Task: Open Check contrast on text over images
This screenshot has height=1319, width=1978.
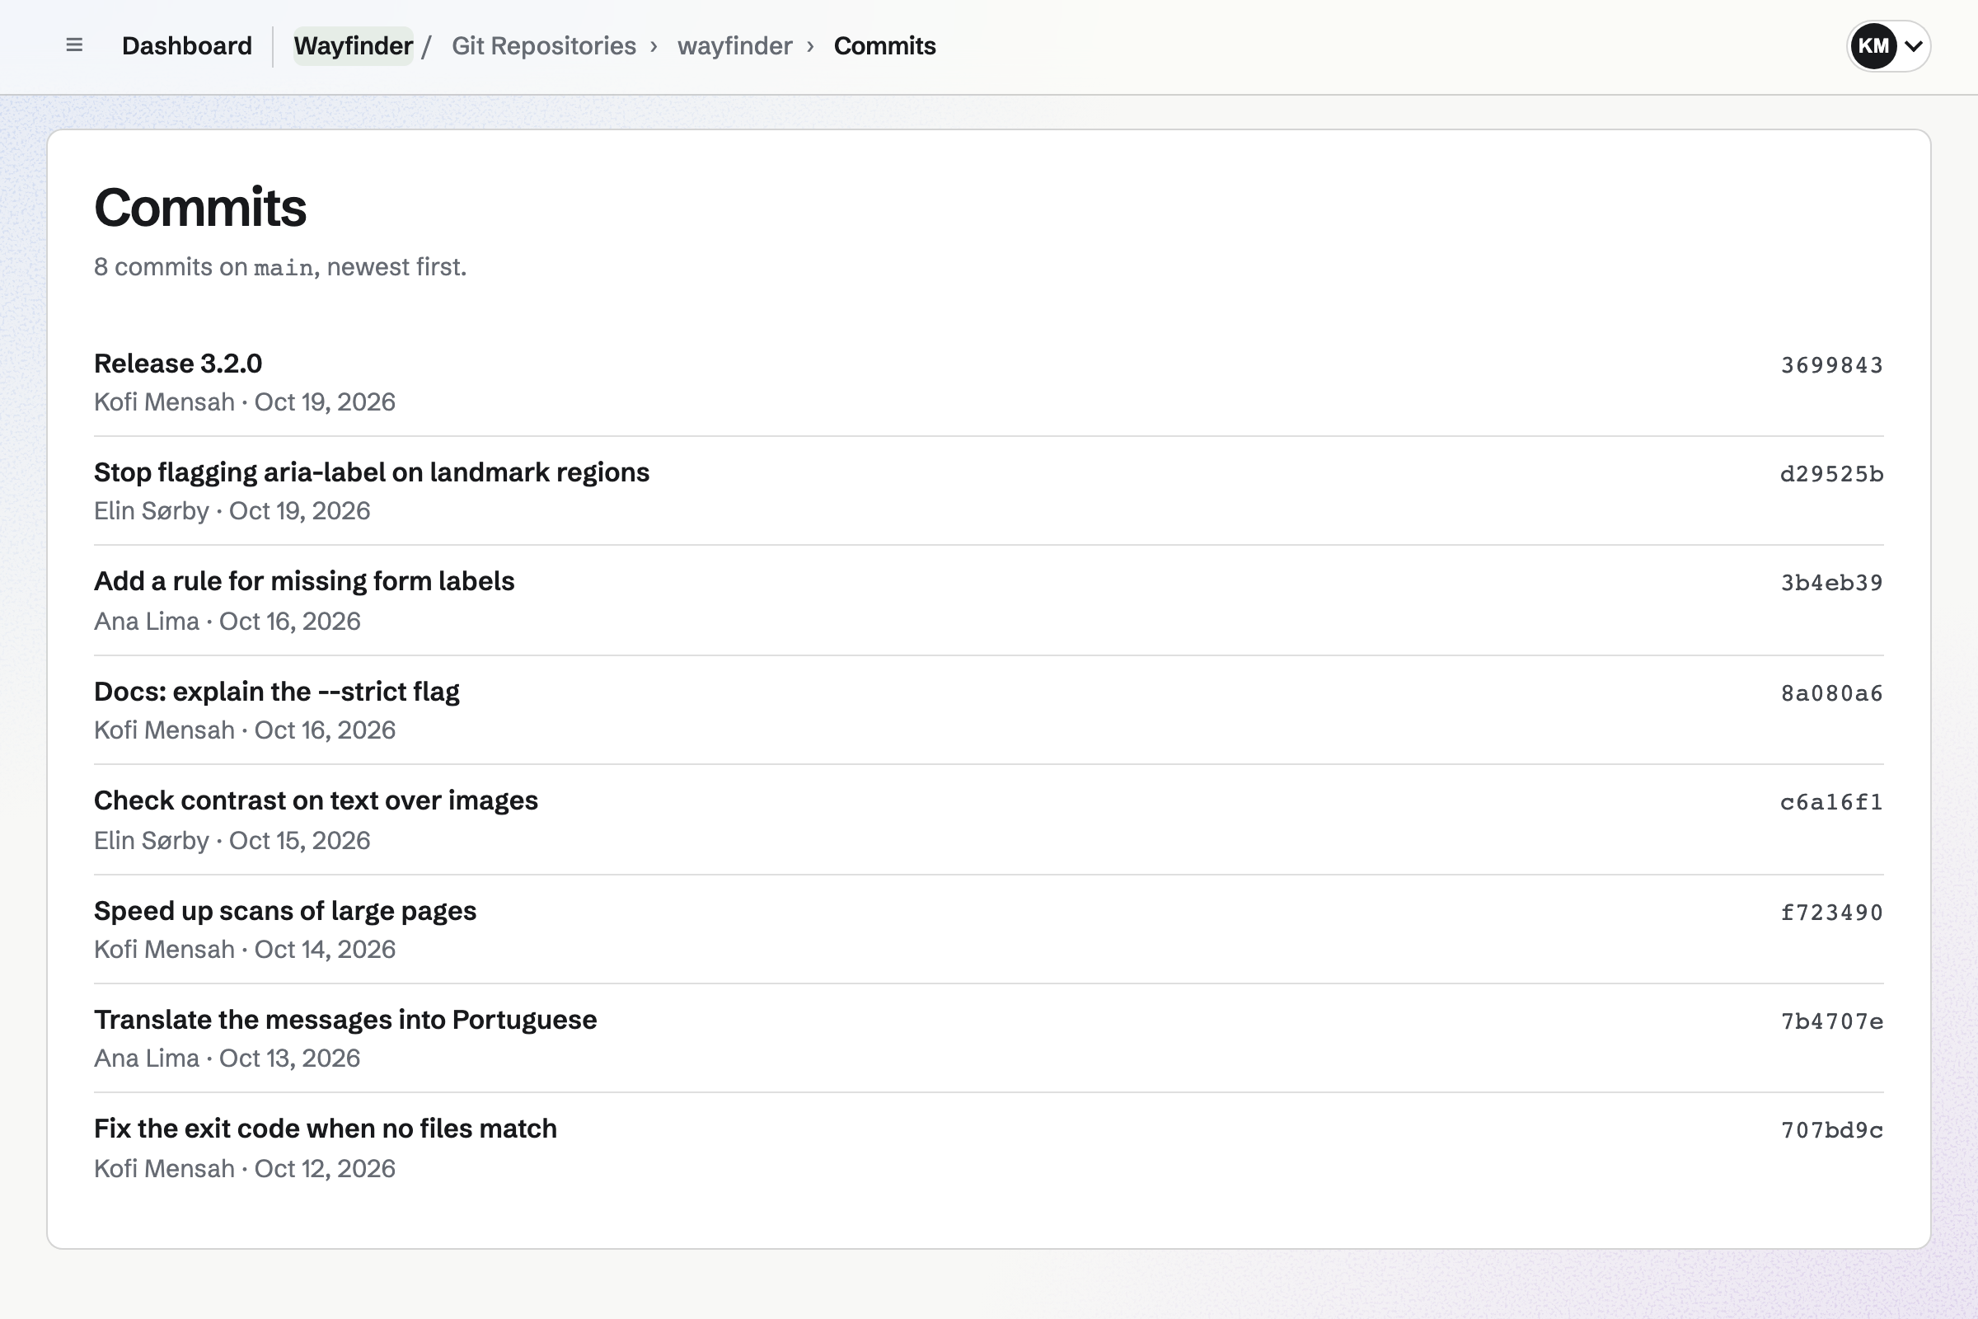Action: point(316,800)
